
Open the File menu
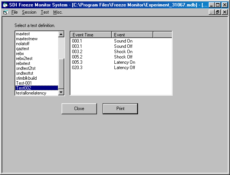click(x=14, y=12)
